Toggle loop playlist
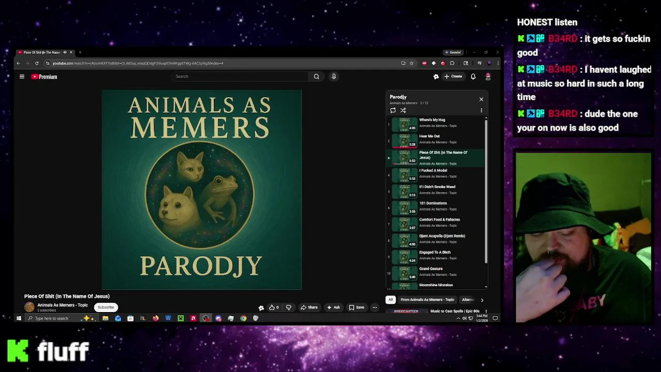661x372 pixels. [x=393, y=110]
